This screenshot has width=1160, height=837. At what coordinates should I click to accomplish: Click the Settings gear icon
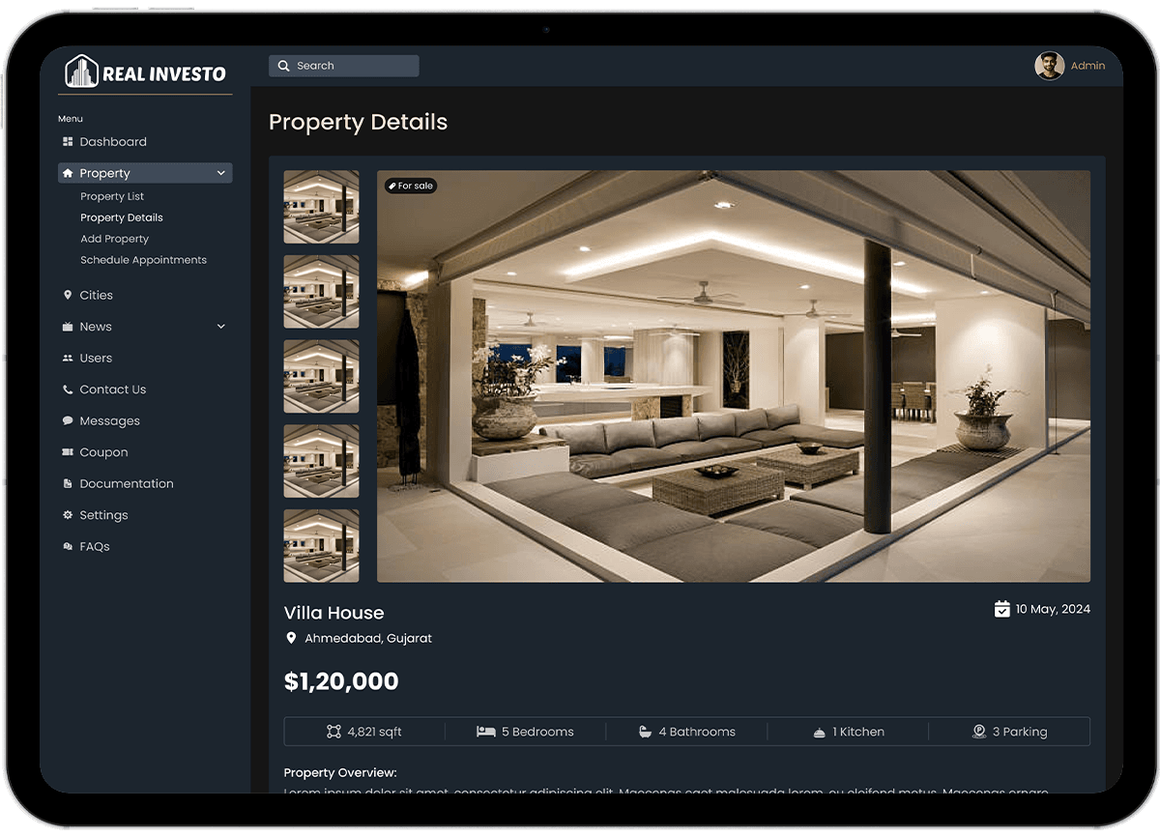[68, 515]
